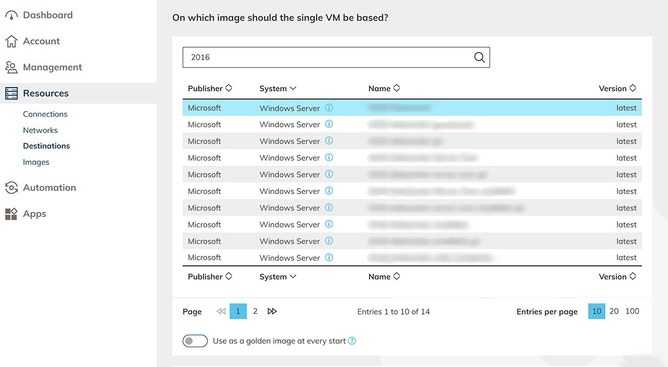The image size is (668, 367).
Task: Open golden image help question mark
Action: point(352,341)
